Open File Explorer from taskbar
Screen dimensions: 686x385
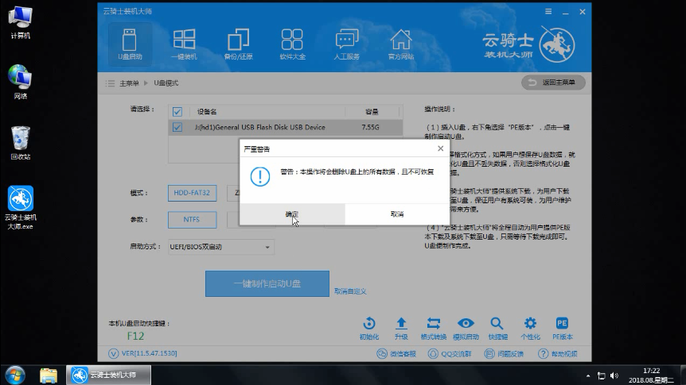pos(49,375)
